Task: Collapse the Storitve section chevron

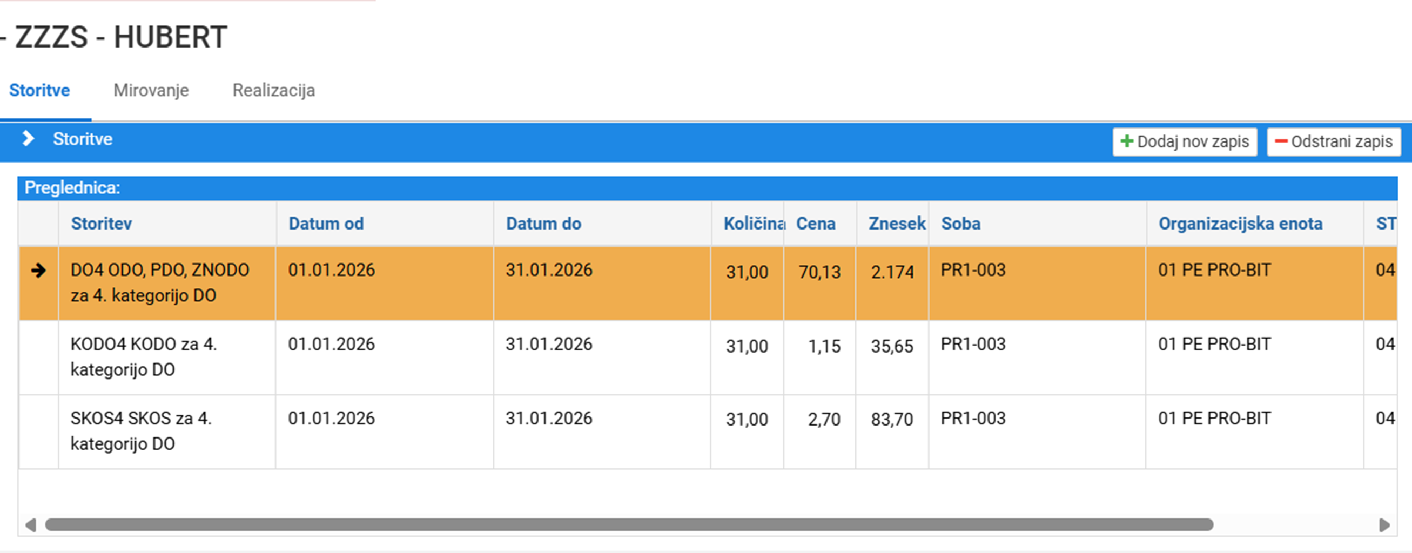Action: pos(28,139)
